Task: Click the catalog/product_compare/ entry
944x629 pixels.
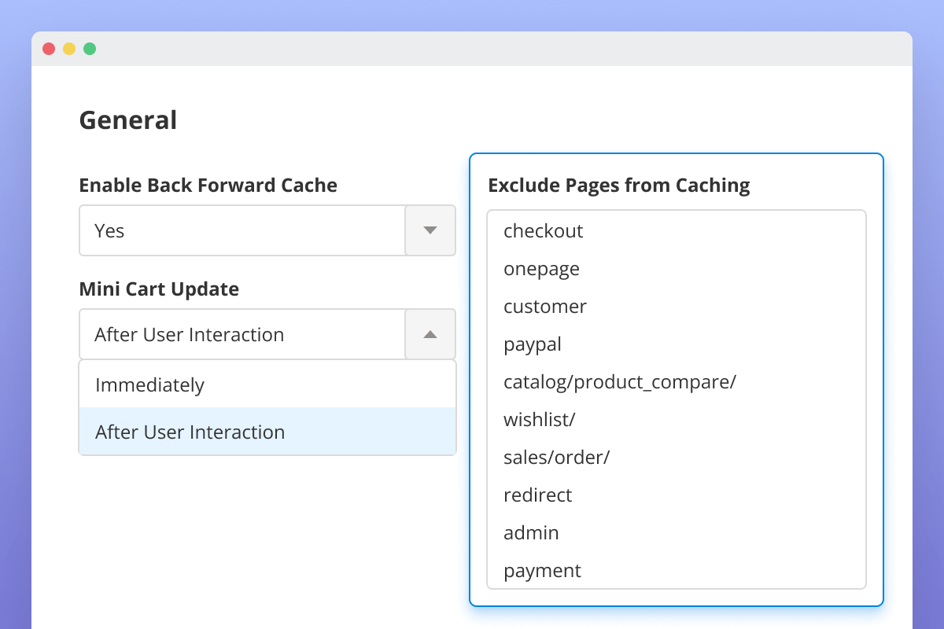Action: click(x=620, y=381)
